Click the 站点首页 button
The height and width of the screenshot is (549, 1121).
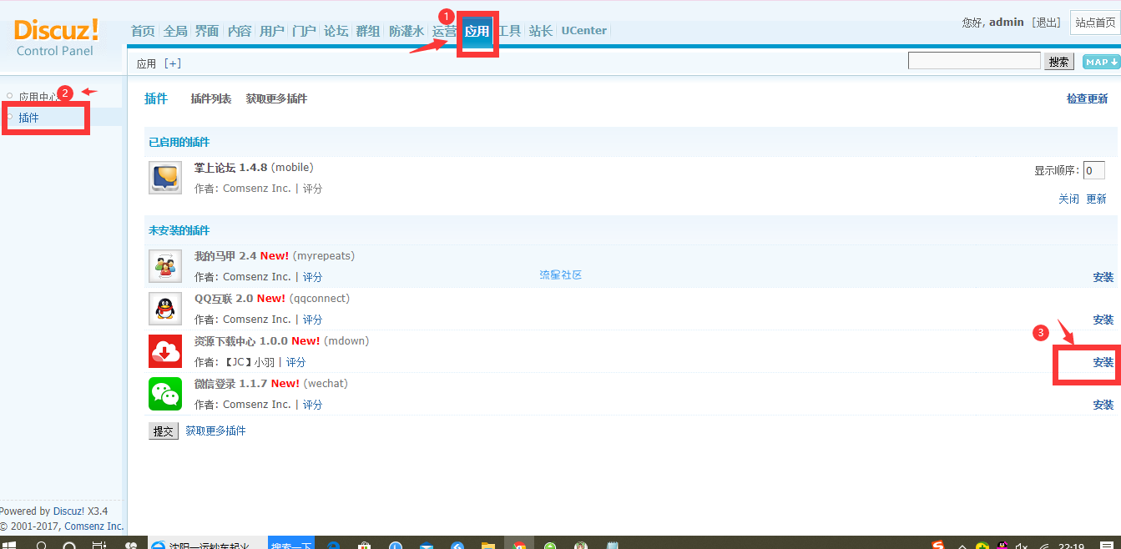tap(1095, 23)
